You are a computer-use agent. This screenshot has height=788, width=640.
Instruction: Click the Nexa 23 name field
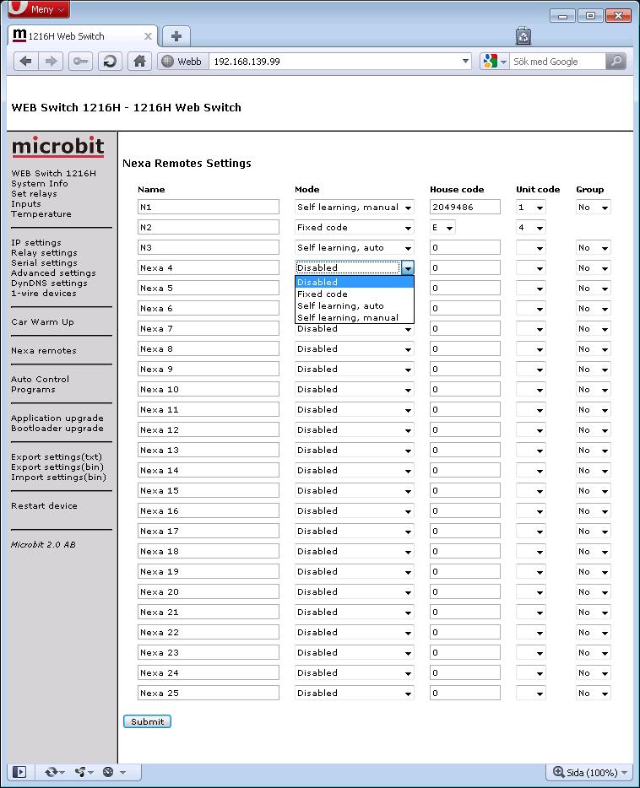pos(209,652)
